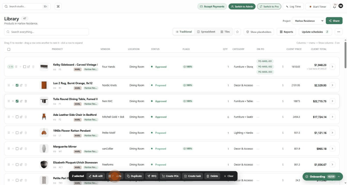347x185 pixels.
Task: Click Switch to Admin
Action: 242,6
